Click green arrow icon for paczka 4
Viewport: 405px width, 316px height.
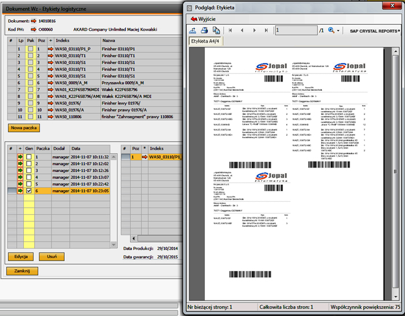tap(20, 177)
